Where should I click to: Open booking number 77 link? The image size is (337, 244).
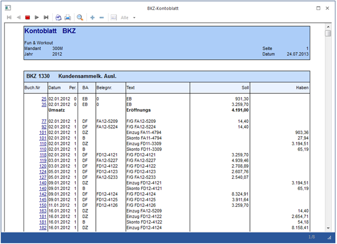tap(43, 121)
